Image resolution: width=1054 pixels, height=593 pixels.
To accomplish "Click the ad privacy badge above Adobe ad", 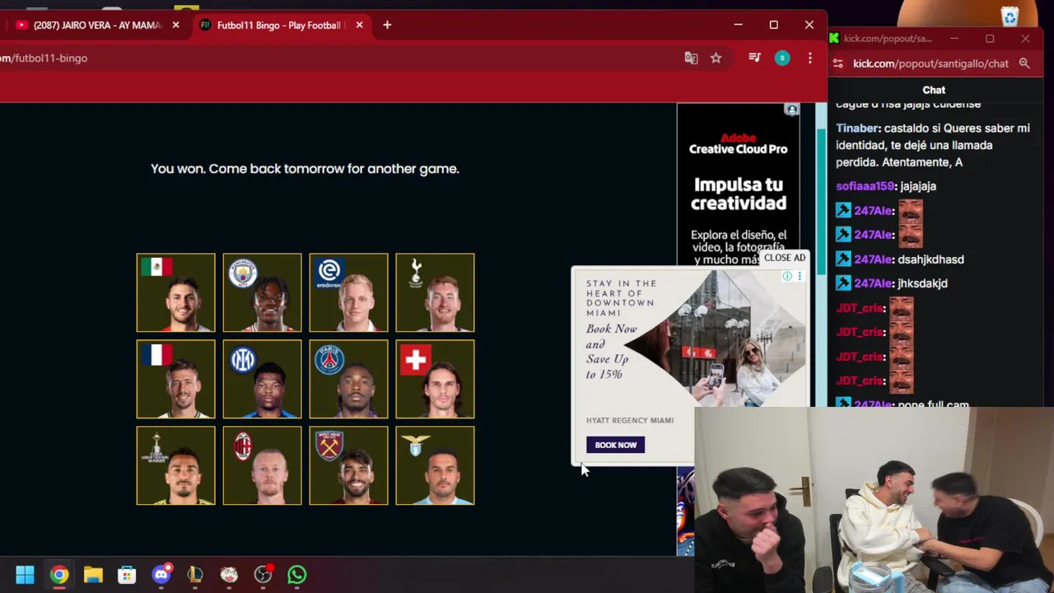I will click(791, 110).
